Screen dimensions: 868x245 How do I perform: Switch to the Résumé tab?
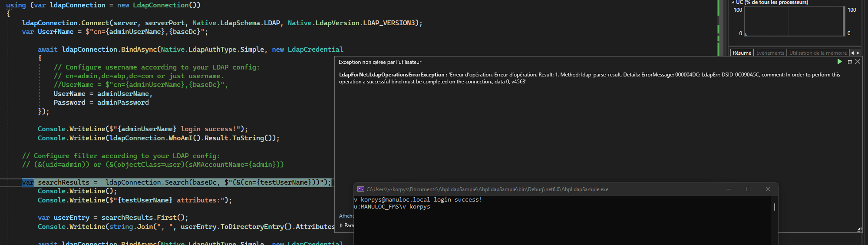coord(742,53)
